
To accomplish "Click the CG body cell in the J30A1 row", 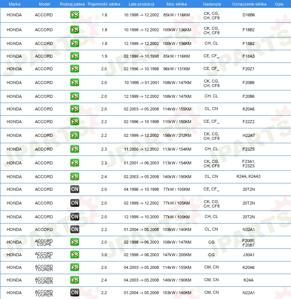I will point(211,255).
